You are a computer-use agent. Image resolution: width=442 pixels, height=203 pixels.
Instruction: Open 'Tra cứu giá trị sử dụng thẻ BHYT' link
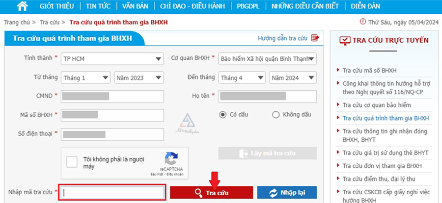coord(386,153)
